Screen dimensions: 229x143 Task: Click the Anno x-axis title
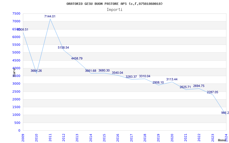pyautogui.click(x=222, y=140)
